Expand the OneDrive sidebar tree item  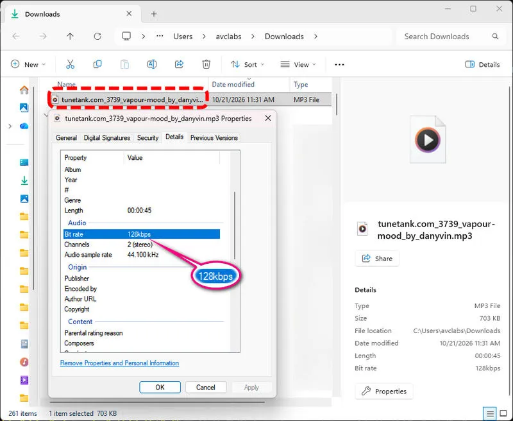[x=10, y=126]
